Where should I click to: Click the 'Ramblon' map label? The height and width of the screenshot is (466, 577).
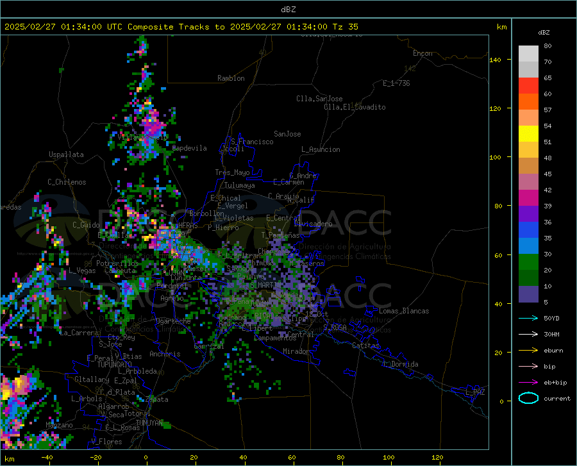click(x=231, y=78)
